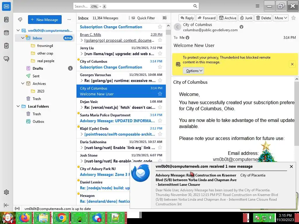Viewport: 299px width, 224px height.
Task: Toggle star on Daria Sukhonina message
Action: tap(160, 147)
